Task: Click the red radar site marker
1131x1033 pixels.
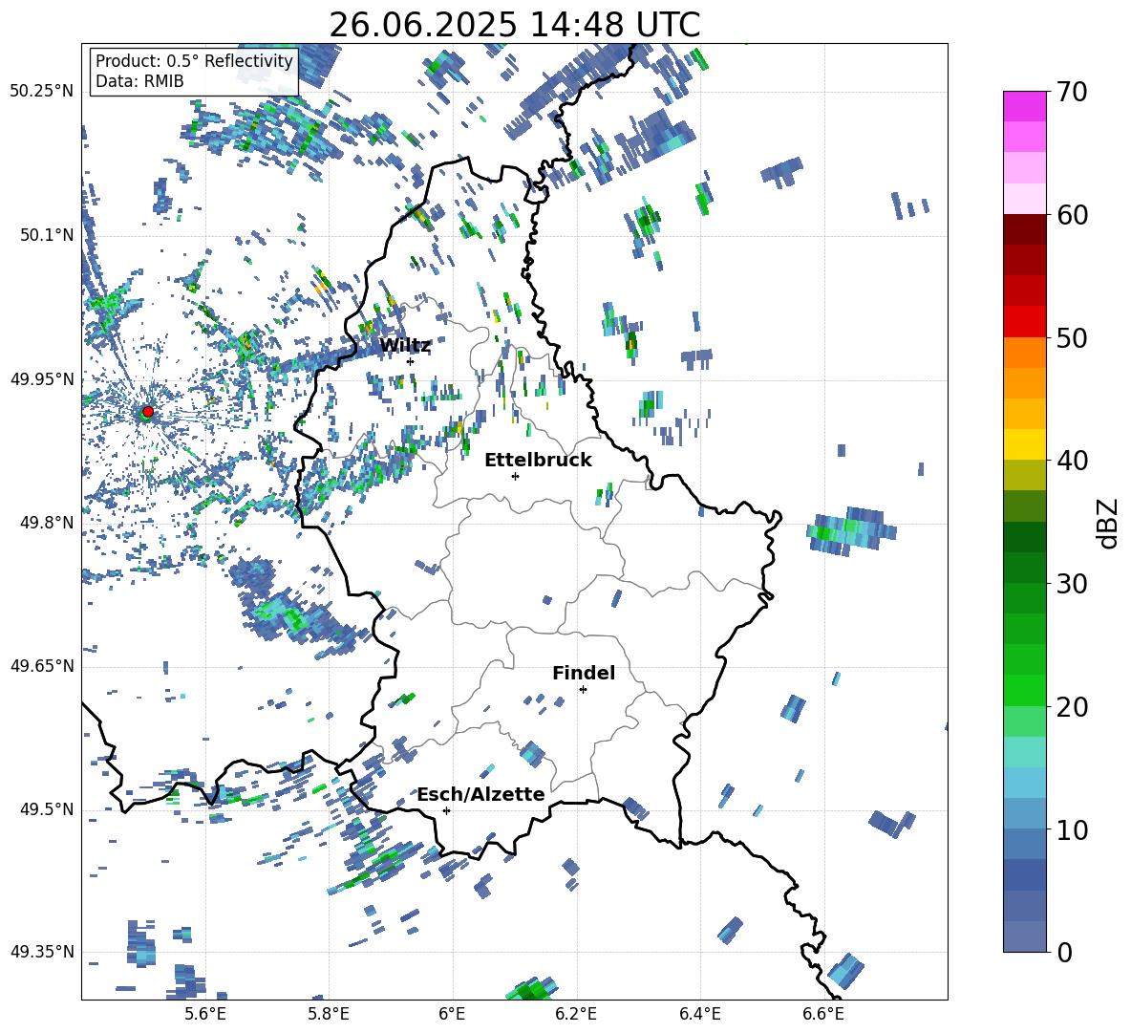Action: click(x=148, y=412)
